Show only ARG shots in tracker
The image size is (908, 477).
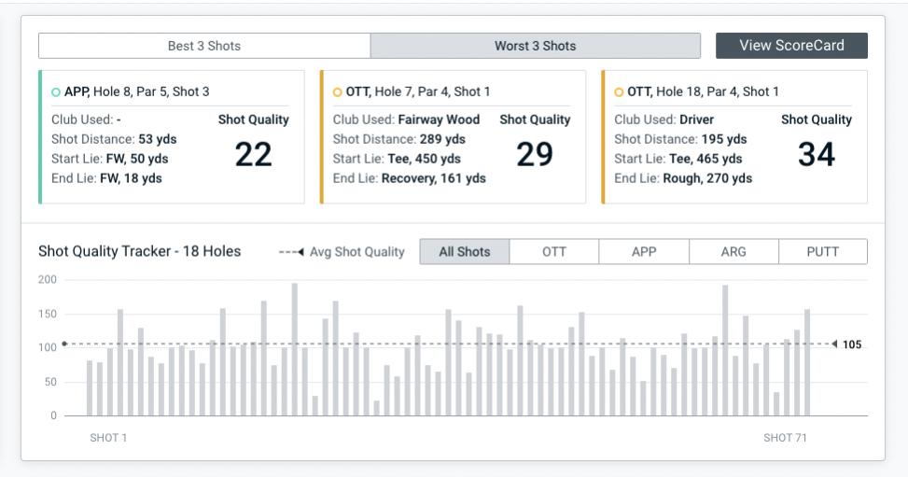tap(733, 252)
